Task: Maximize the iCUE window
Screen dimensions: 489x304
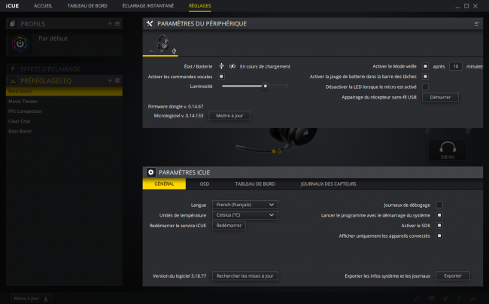Action: pos(466,6)
